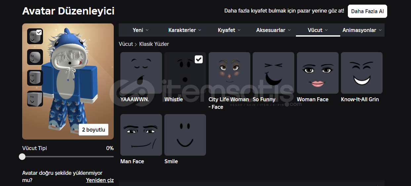Click the So Funny item name
This screenshot has width=411, height=186.
click(x=264, y=99)
